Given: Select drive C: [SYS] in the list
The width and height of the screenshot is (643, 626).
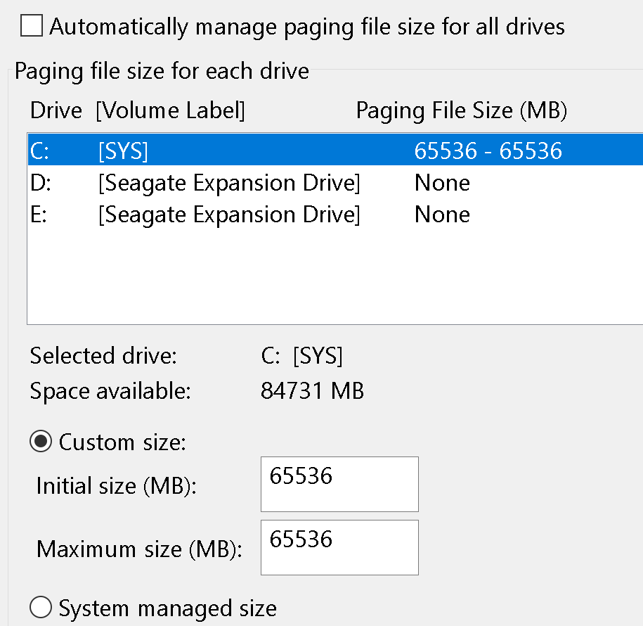Looking at the screenshot, I should click(x=124, y=151).
